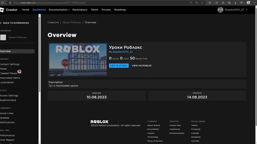
Task: Open the Forums navigation item
Action: [x=106, y=10]
